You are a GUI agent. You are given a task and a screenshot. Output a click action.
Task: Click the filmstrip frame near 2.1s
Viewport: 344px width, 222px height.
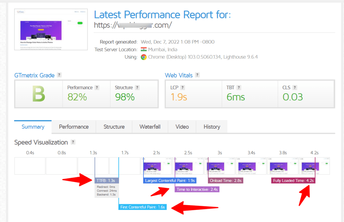click(x=156, y=165)
